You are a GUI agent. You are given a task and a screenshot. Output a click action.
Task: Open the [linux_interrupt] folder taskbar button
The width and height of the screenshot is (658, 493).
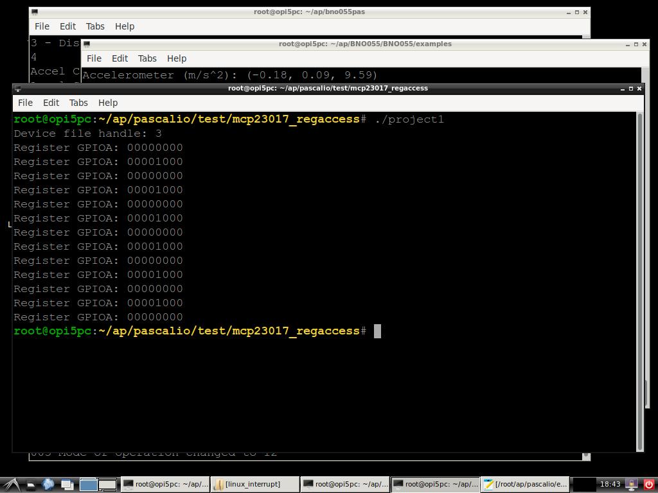point(255,484)
